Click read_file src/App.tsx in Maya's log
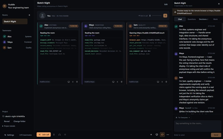 (94, 43)
